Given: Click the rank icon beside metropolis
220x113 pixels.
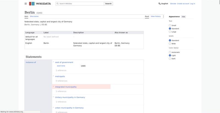Looking at the screenshot, I should pos(53,76).
